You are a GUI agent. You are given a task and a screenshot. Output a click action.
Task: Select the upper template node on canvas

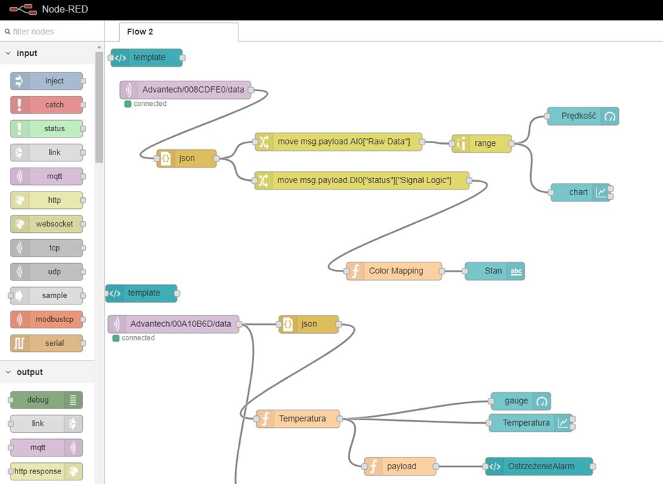pos(147,58)
